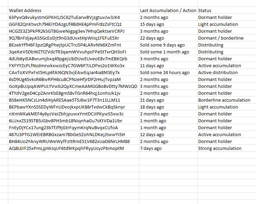Click the "Last Accumulation / Action" header cell
256x204 pixels.
click(168, 11)
